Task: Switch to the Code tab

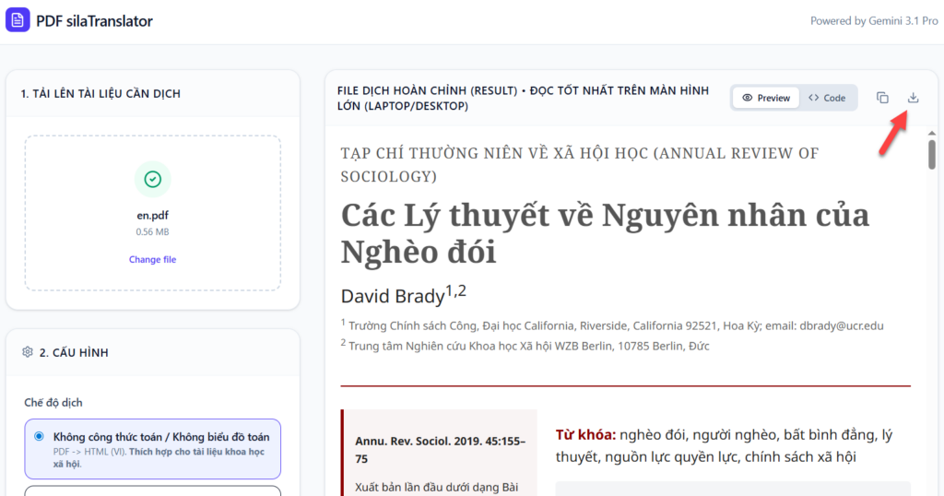Action: (x=827, y=98)
